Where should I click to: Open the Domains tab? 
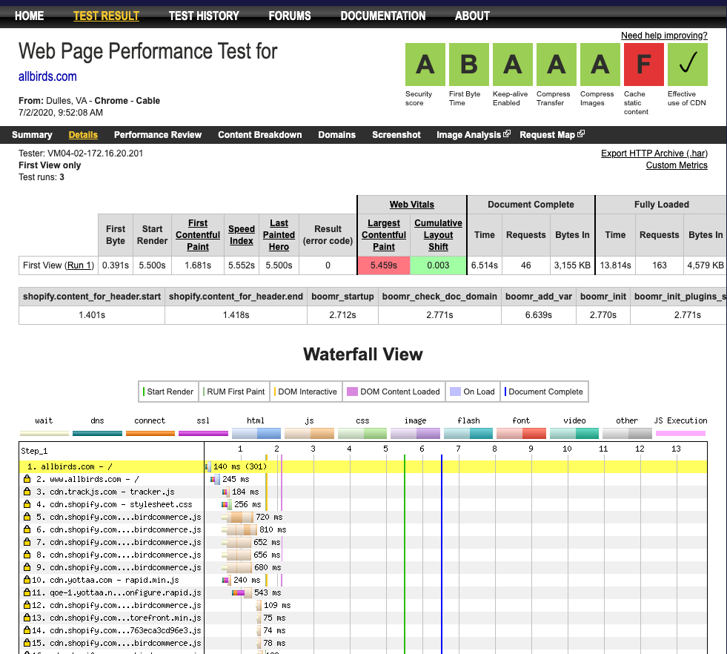click(x=336, y=134)
